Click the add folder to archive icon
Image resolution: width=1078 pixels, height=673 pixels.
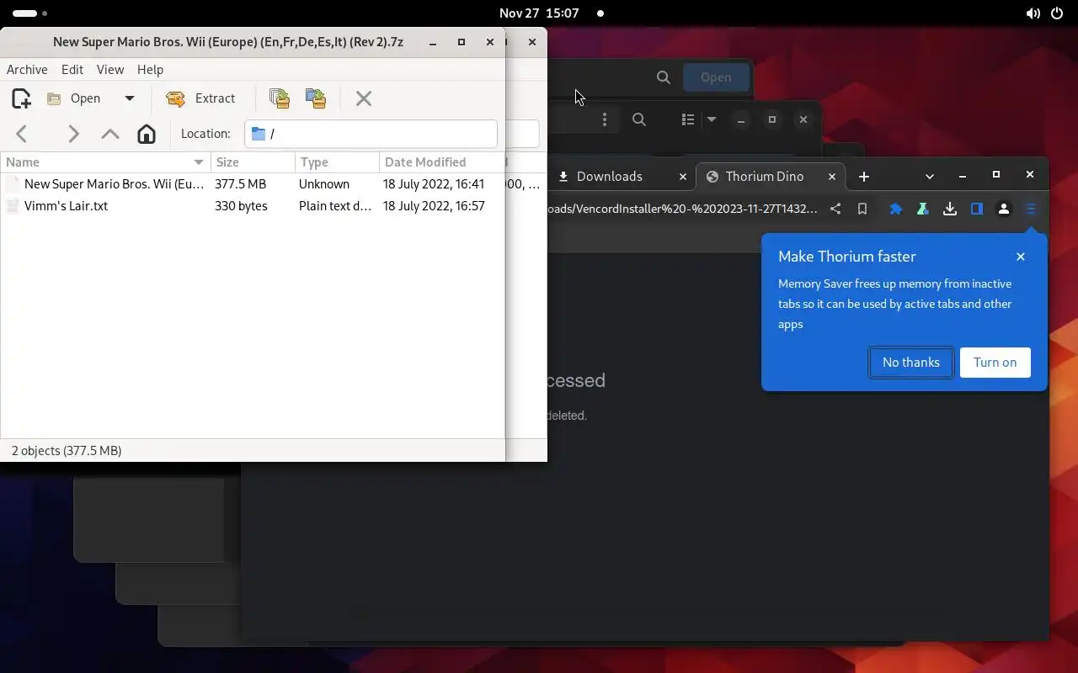(x=316, y=98)
